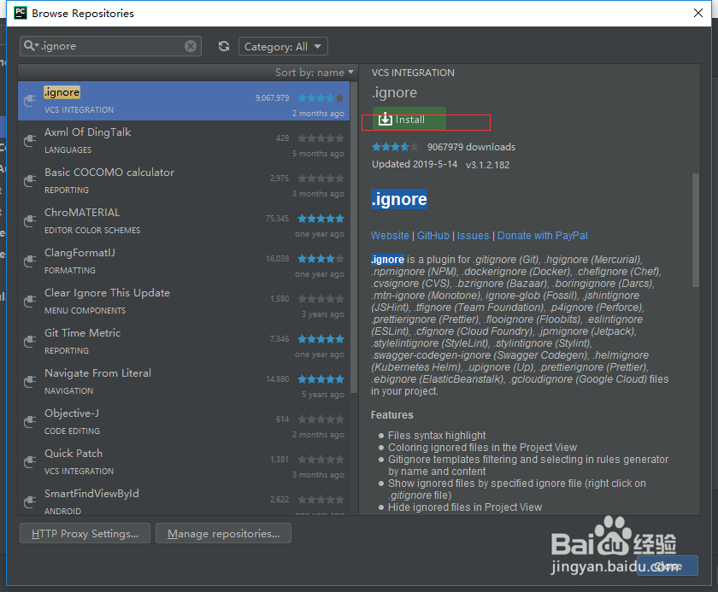Screen dimensions: 718x592
Task: Click star rating of Git Time Metric
Action: point(321,339)
